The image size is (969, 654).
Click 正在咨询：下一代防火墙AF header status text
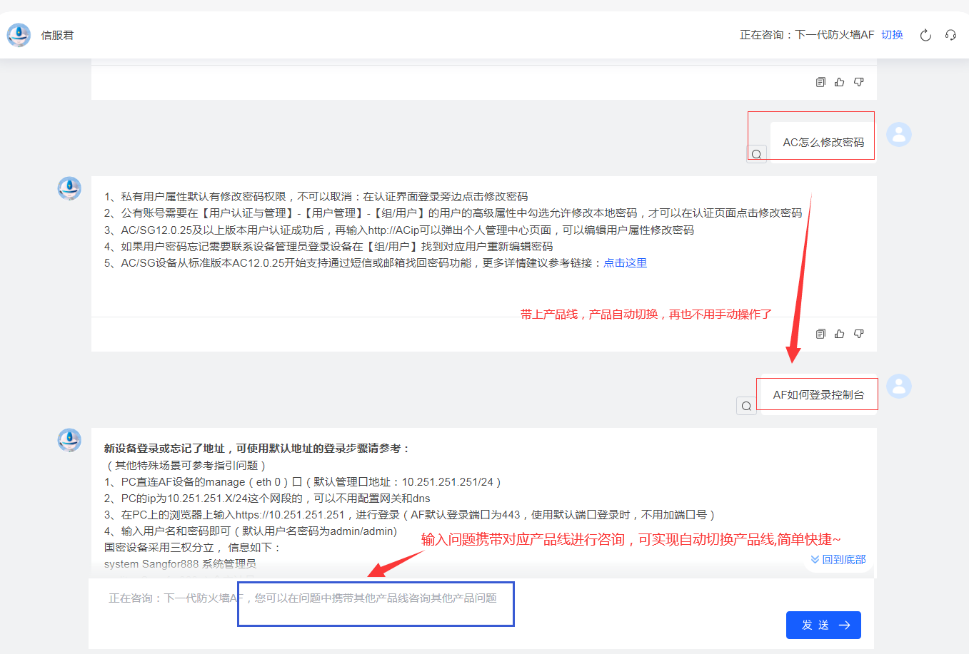(x=807, y=34)
